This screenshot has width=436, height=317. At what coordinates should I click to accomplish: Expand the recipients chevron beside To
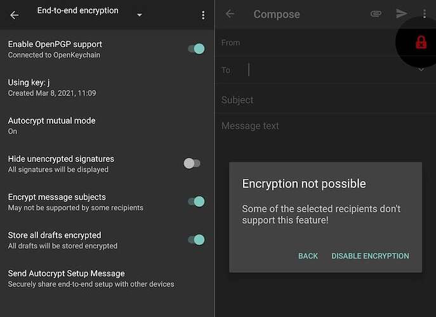click(x=421, y=70)
